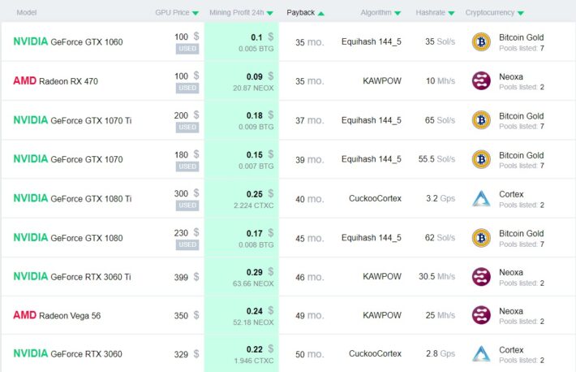Sort by GPU Price column arrow

[196, 13]
